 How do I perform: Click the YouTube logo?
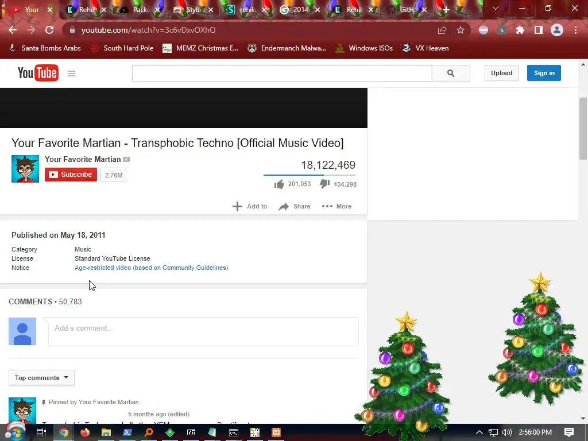pos(38,73)
